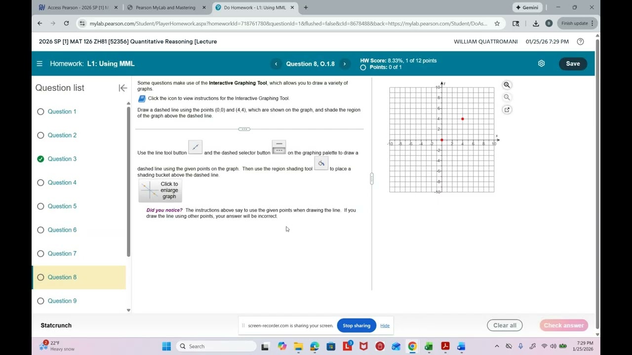Click the browser address bar

288,23
